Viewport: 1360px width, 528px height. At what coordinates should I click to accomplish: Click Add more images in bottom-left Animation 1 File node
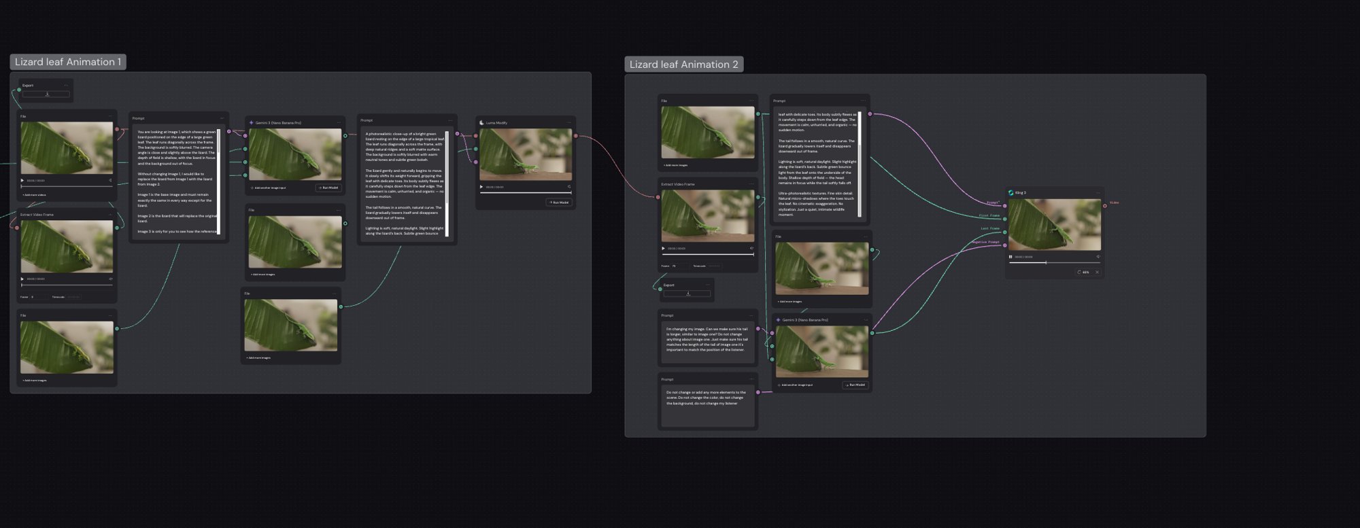pyautogui.click(x=34, y=381)
